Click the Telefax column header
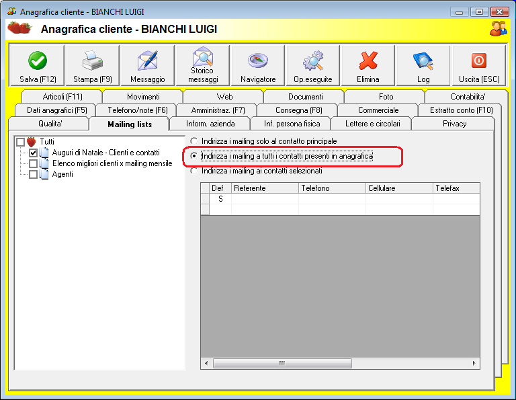The image size is (516, 400). click(456, 188)
